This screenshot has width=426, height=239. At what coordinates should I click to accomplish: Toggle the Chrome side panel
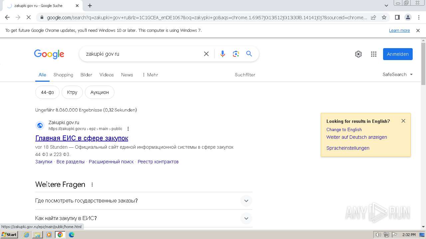(x=397, y=17)
